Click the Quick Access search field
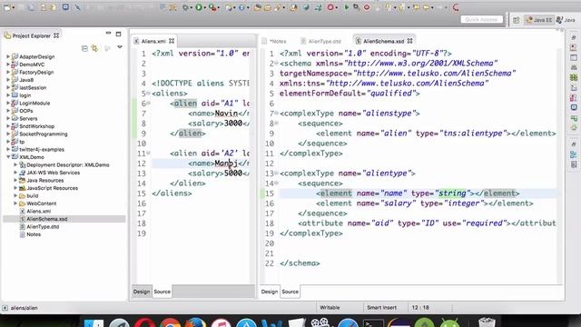This screenshot has height=327, width=581. 481,19
